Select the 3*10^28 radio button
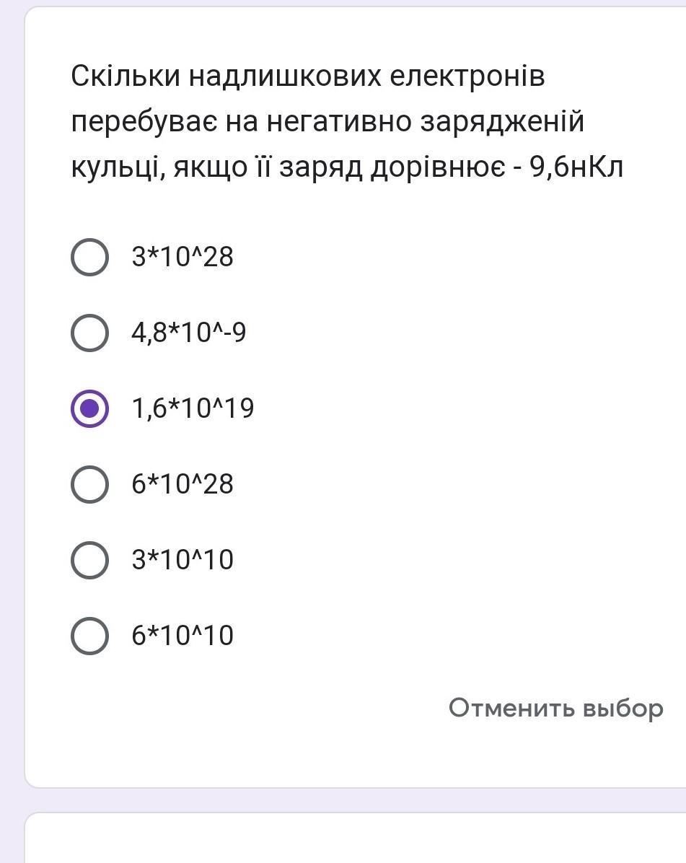Image resolution: width=686 pixels, height=863 pixels. 89,257
